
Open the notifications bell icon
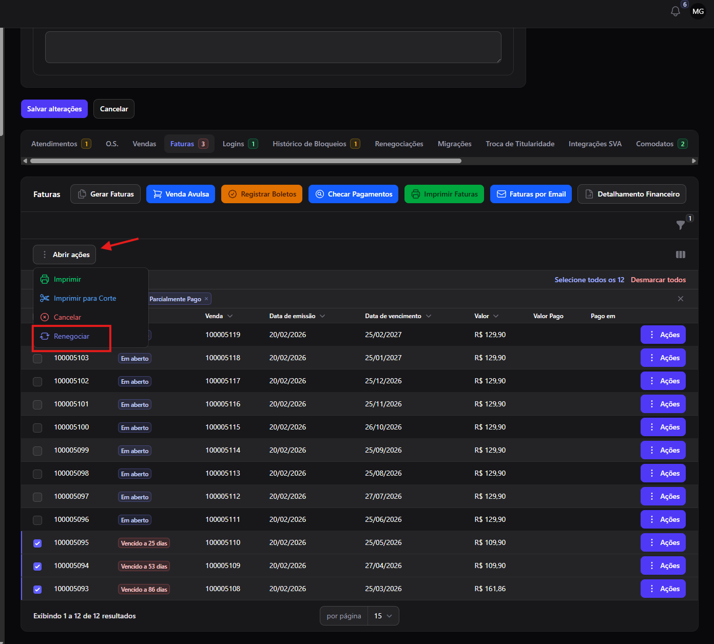(676, 11)
